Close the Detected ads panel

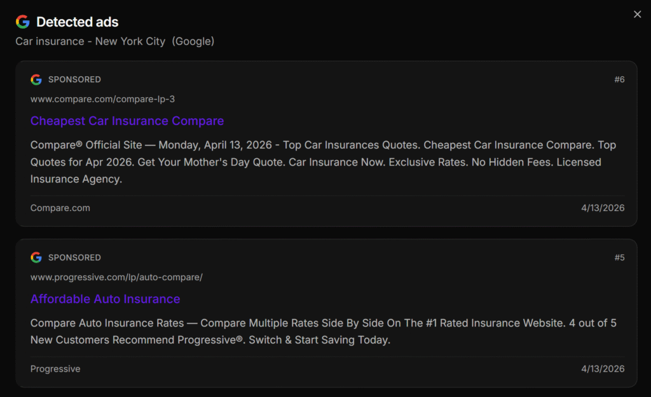pyautogui.click(x=637, y=15)
